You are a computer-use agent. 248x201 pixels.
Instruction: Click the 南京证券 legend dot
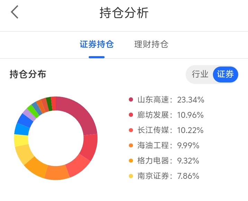point(131,176)
